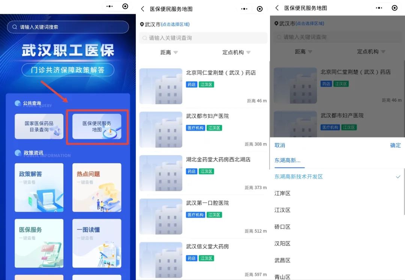Select the 北京同仁堂荆楚（武汉）药店 name on the middle screen

[x=221, y=73]
